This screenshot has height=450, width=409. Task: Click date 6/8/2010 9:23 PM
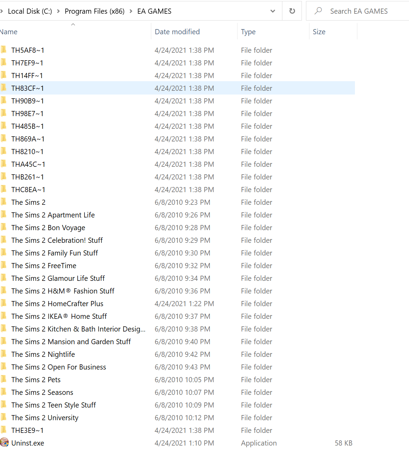[x=182, y=202]
